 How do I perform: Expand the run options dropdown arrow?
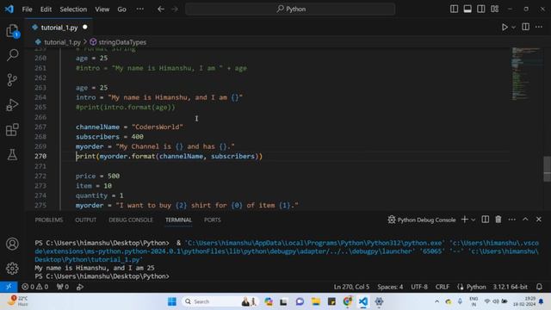click(513, 28)
